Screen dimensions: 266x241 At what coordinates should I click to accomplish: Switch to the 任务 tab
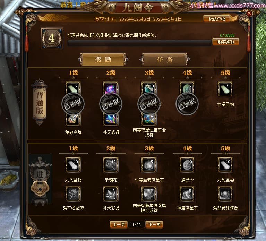click(165, 59)
